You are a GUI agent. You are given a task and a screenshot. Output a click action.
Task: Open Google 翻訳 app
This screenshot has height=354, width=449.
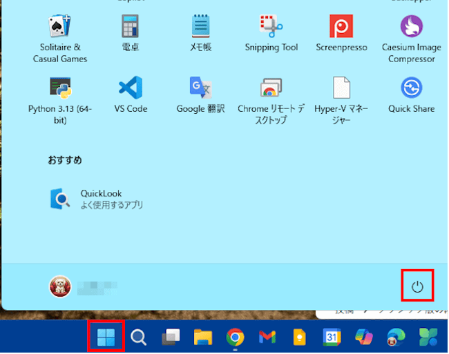point(200,95)
